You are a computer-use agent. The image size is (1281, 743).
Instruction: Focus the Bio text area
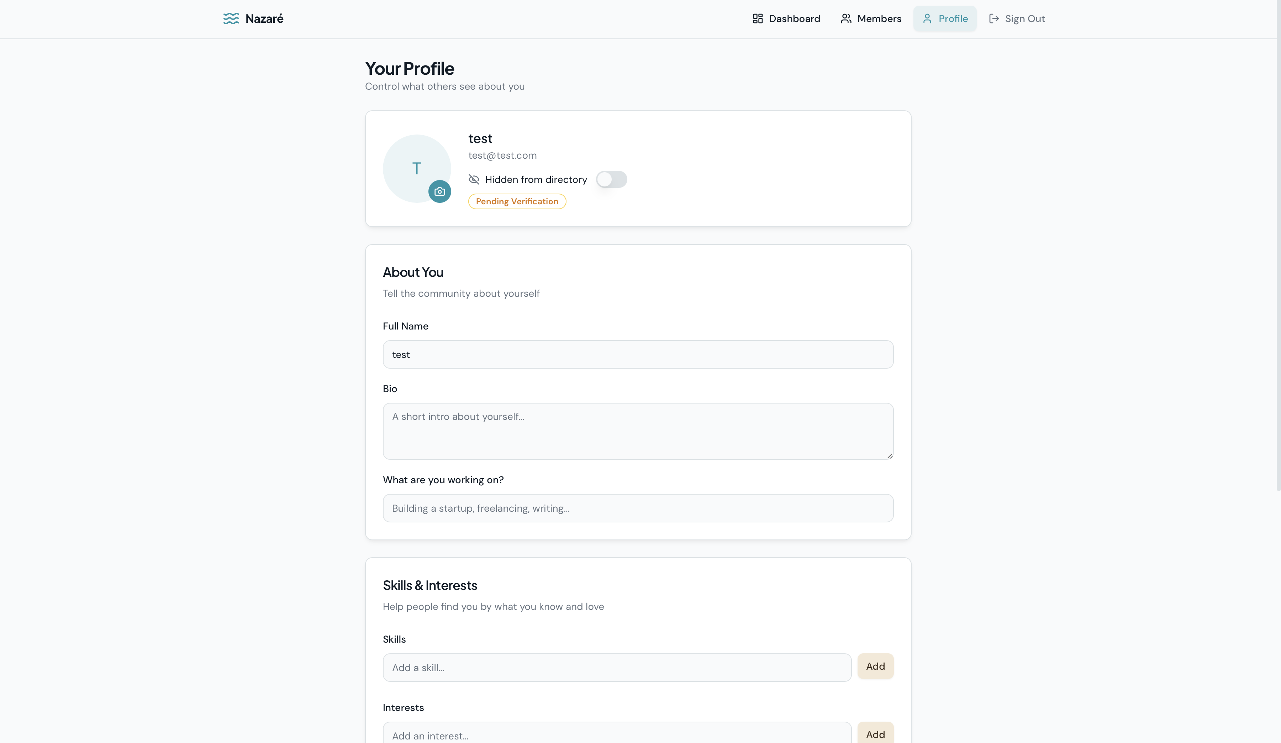tap(638, 432)
